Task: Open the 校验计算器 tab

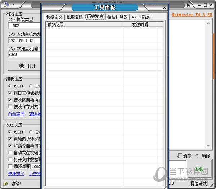Action: click(x=117, y=17)
